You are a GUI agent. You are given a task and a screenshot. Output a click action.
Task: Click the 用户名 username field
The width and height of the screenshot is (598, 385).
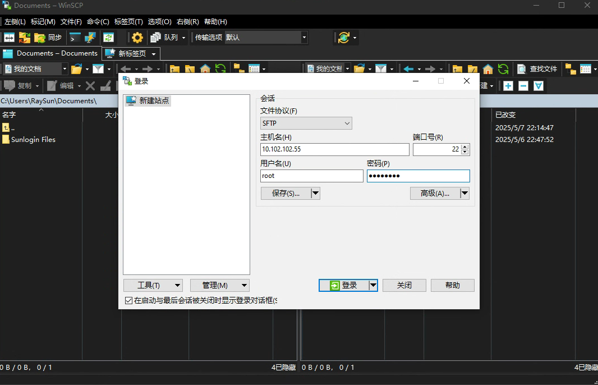click(x=311, y=176)
